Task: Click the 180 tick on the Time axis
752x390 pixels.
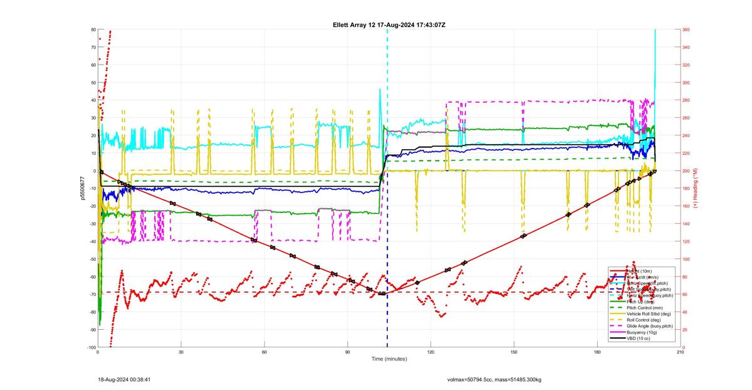Action: coord(597,352)
